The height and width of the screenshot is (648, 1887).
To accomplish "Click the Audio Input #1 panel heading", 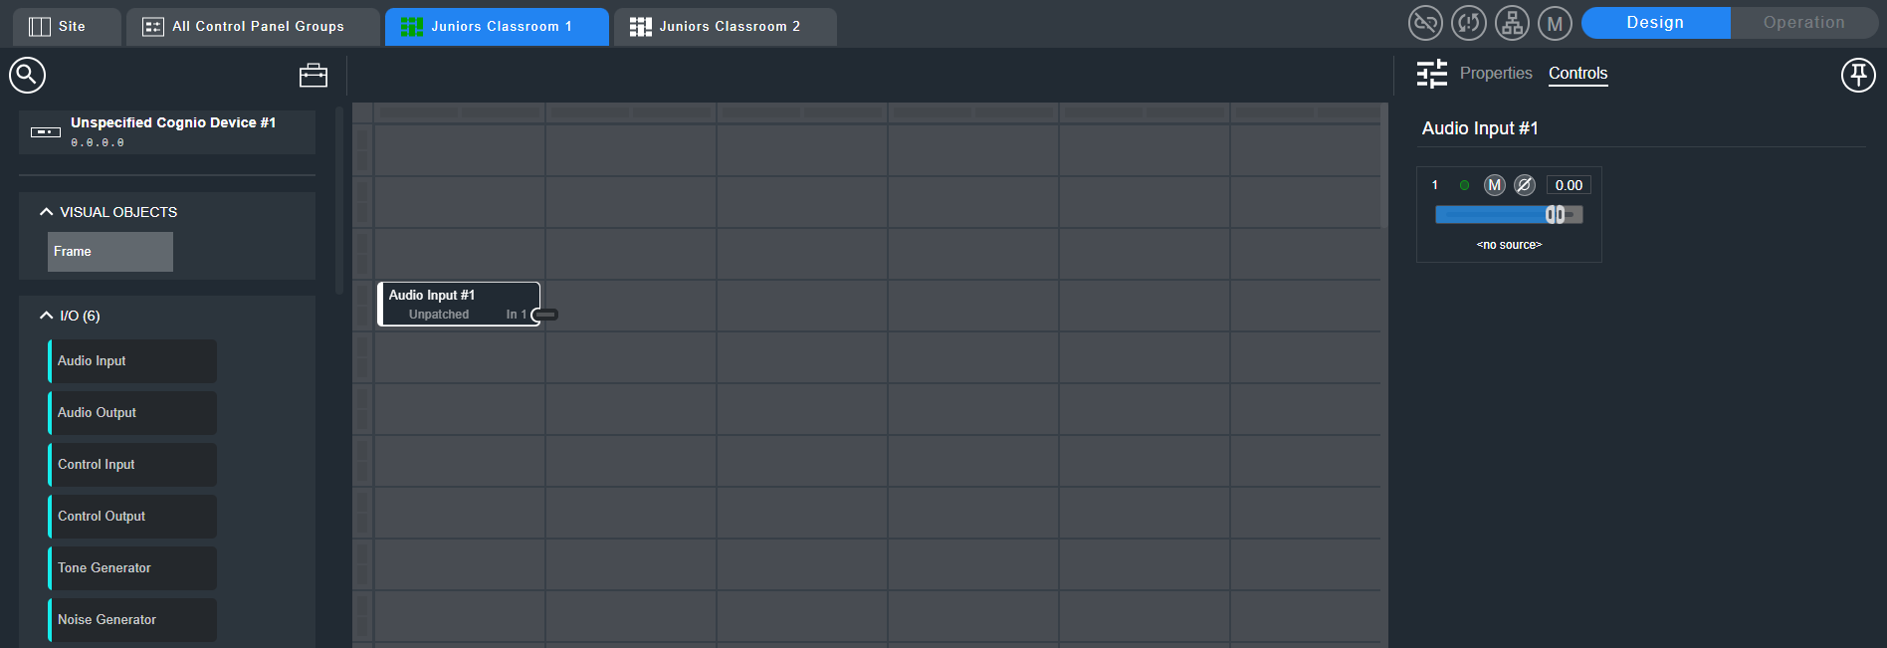I will pyautogui.click(x=1480, y=128).
